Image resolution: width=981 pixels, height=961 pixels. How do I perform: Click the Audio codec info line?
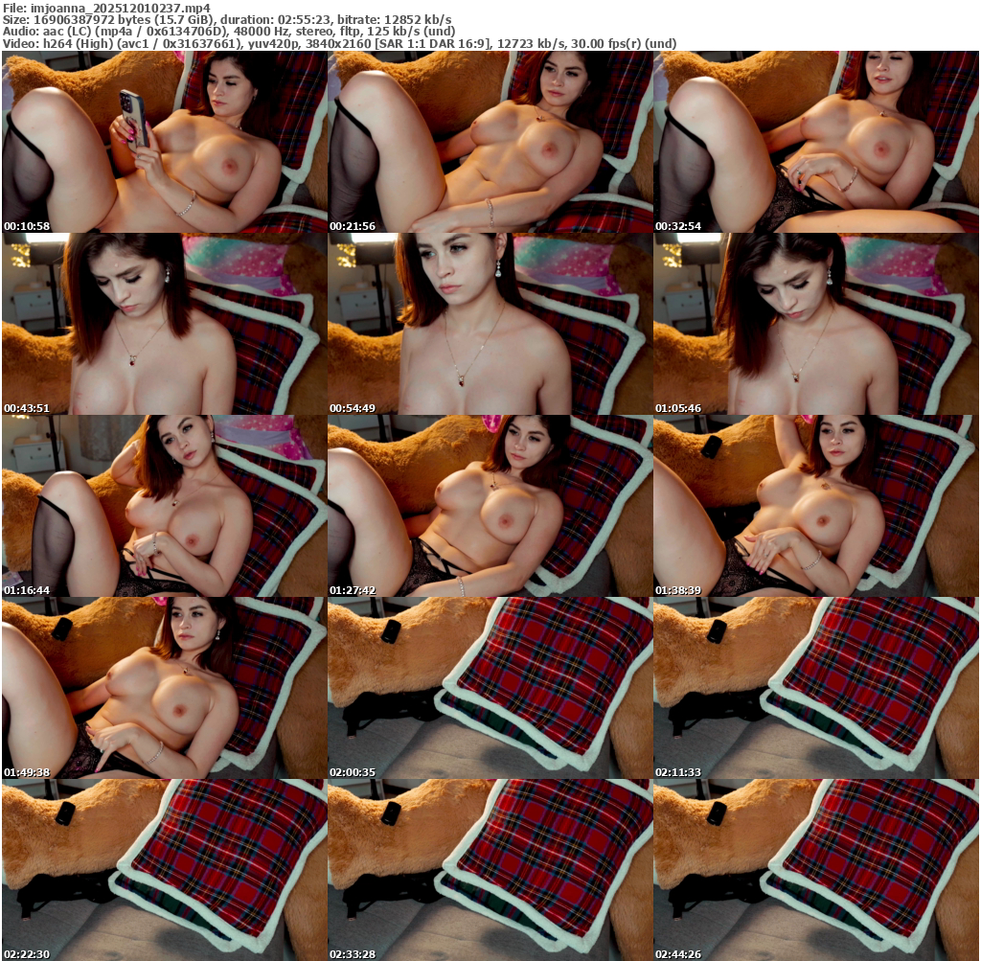click(x=229, y=32)
